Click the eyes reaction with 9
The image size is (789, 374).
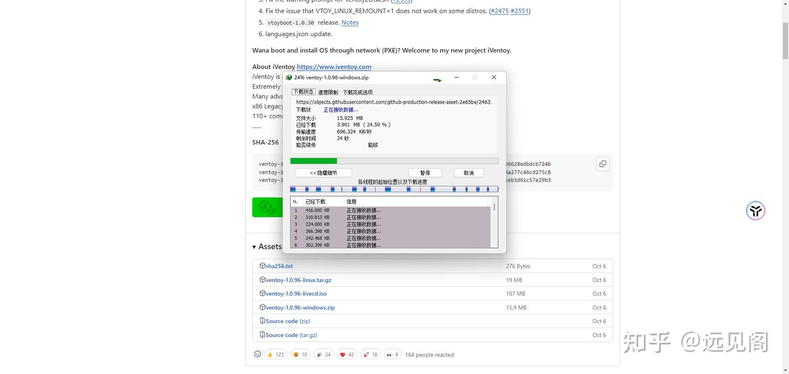click(392, 354)
